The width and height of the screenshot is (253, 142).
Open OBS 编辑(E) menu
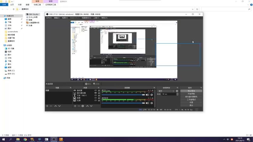point(57,18)
